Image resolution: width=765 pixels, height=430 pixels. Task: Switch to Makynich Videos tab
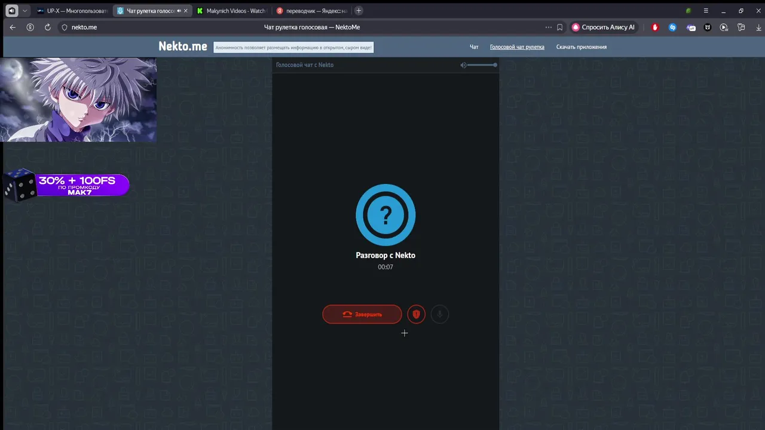coord(231,11)
